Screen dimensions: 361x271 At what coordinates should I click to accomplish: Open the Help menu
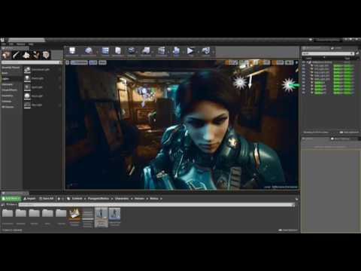tap(31, 44)
